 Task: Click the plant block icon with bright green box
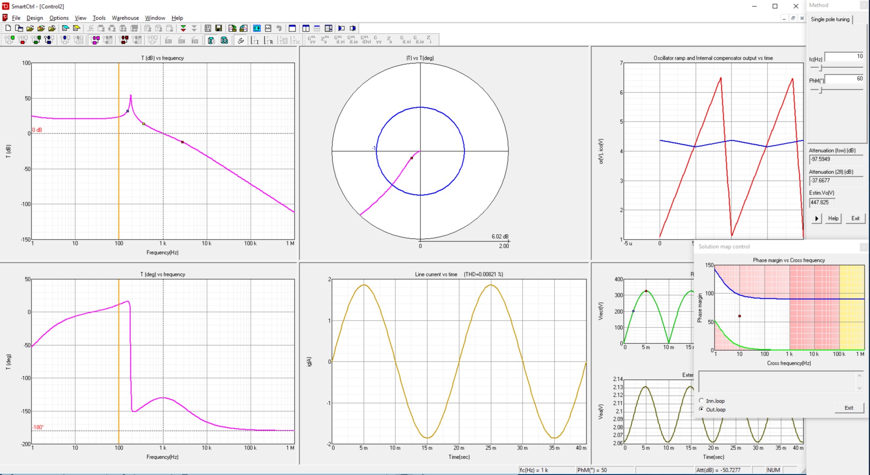[x=10, y=40]
